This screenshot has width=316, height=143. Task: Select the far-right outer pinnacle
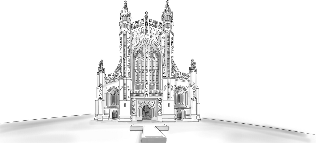tap(193, 66)
